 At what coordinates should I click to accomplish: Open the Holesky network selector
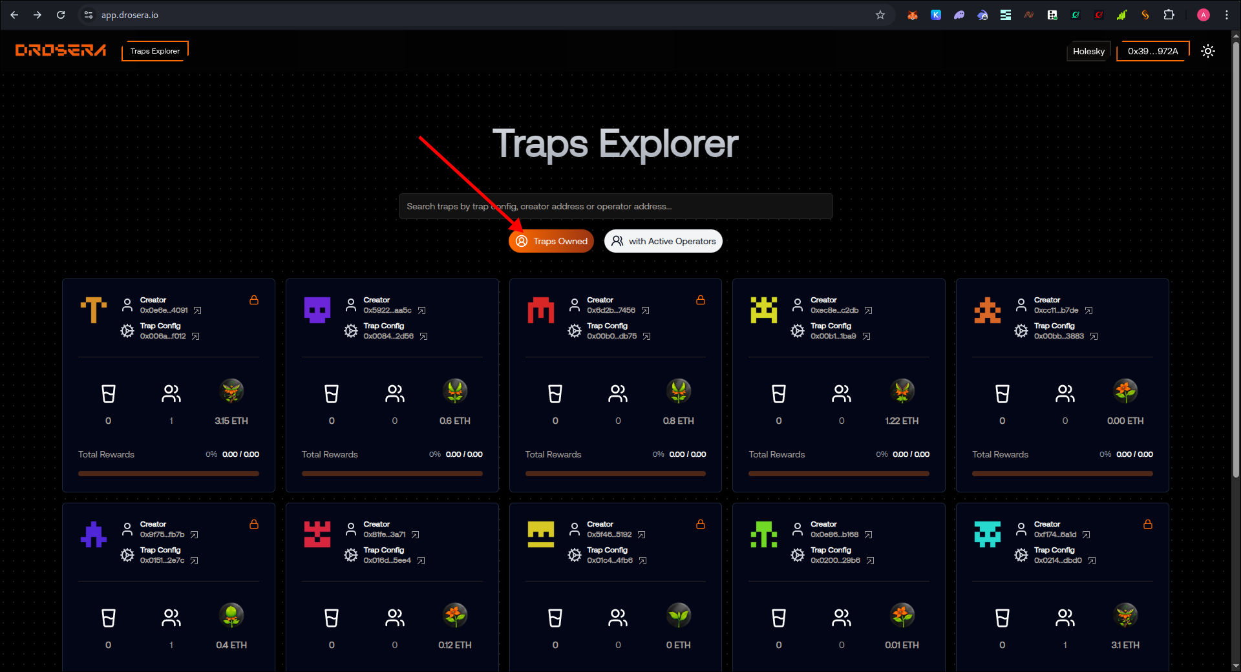click(1088, 51)
